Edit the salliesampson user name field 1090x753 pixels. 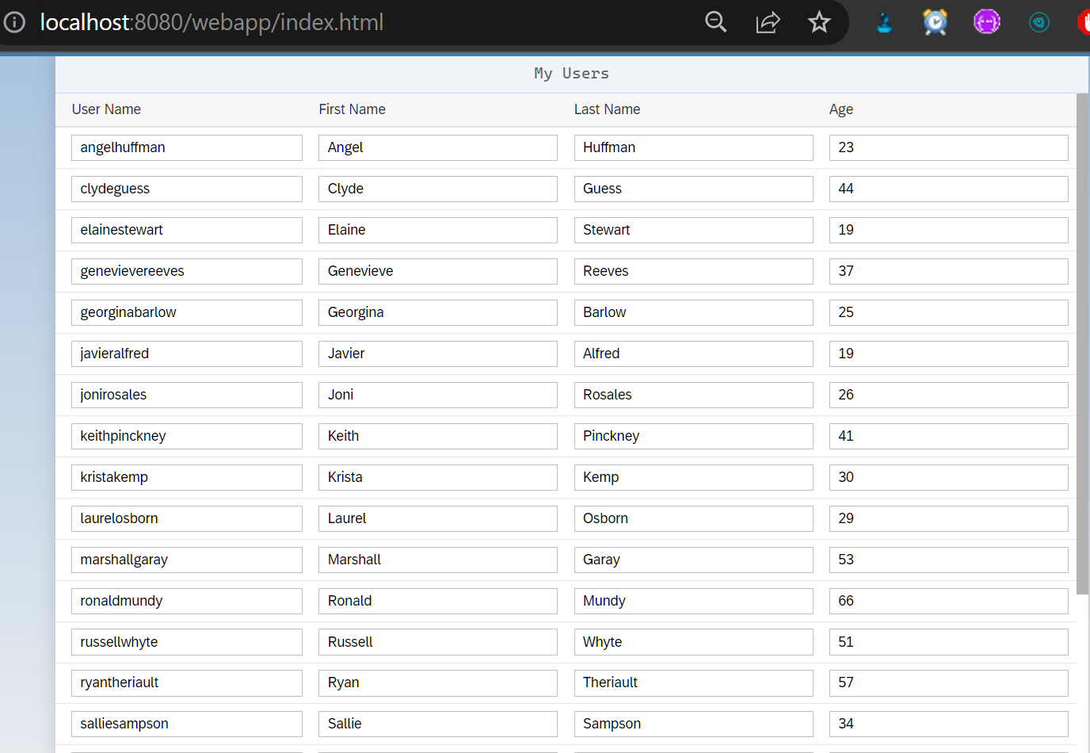click(187, 724)
